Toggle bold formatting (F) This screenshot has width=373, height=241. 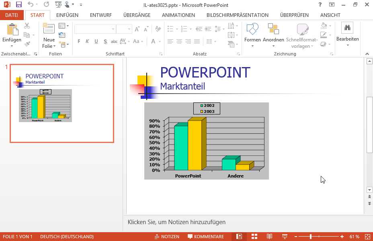(x=79, y=41)
